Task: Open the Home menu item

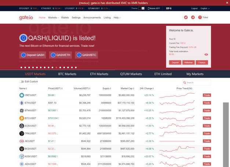Action: point(42,18)
